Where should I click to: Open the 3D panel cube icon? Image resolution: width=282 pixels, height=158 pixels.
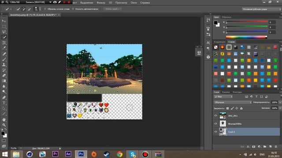pos(208,57)
